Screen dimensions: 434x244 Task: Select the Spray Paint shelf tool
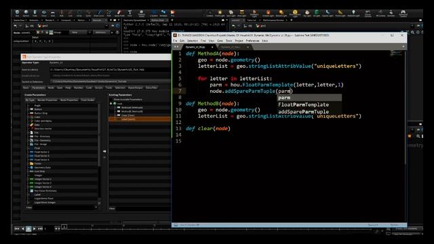119,14
